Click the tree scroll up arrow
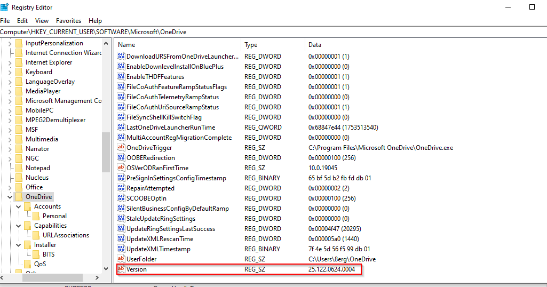This screenshot has width=547, height=287. click(106, 43)
